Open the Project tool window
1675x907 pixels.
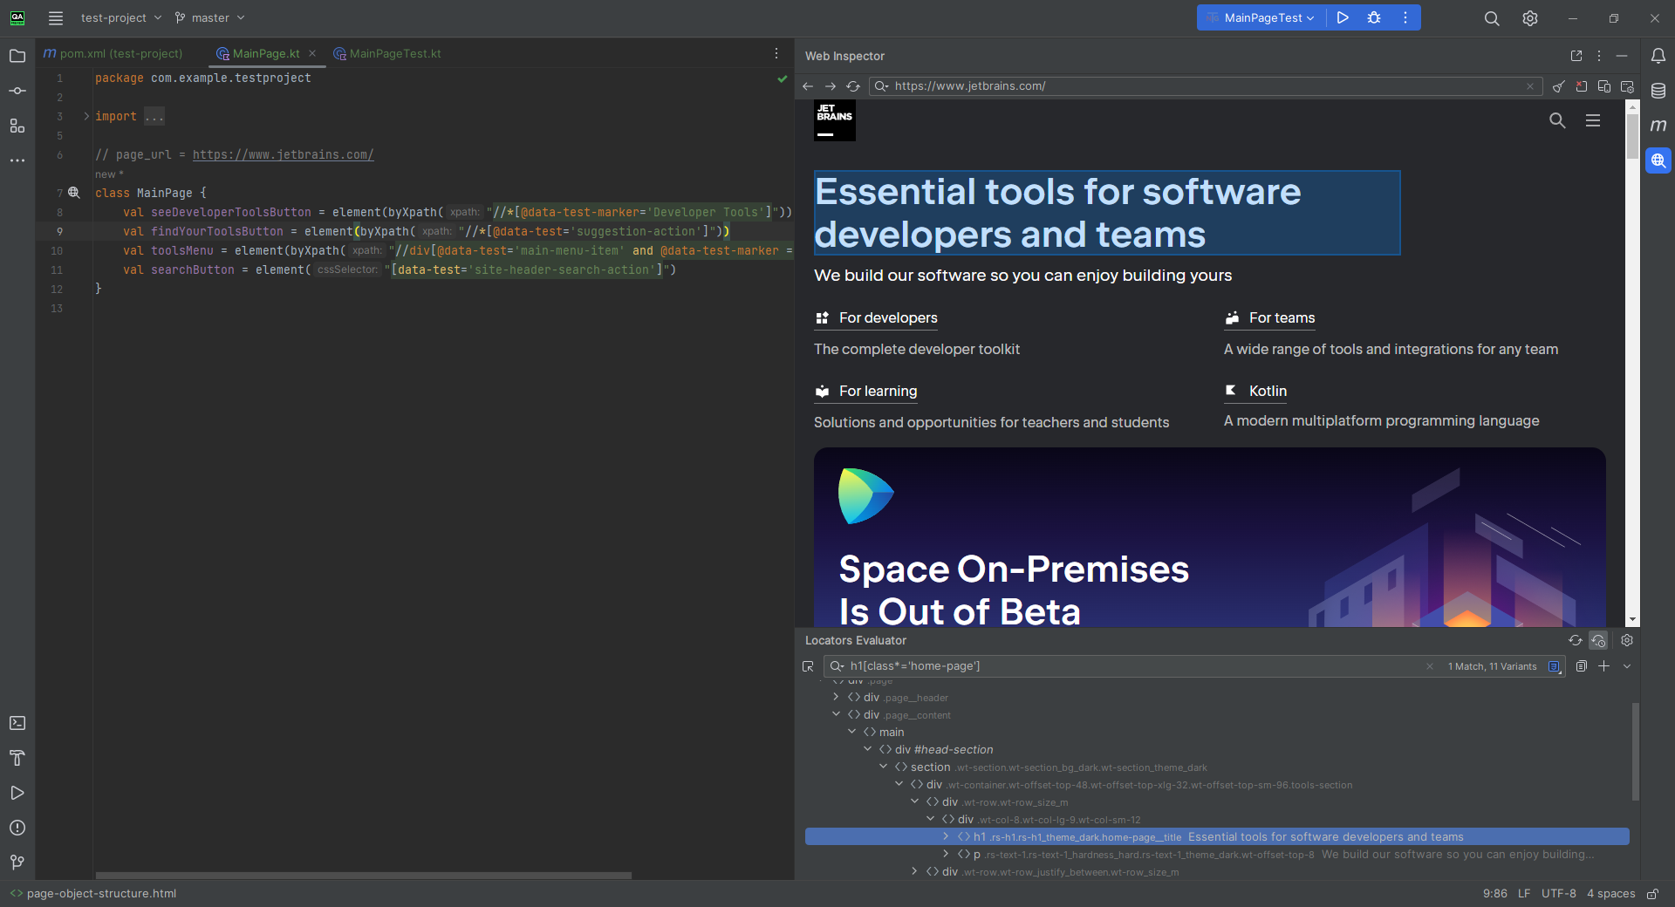17,56
